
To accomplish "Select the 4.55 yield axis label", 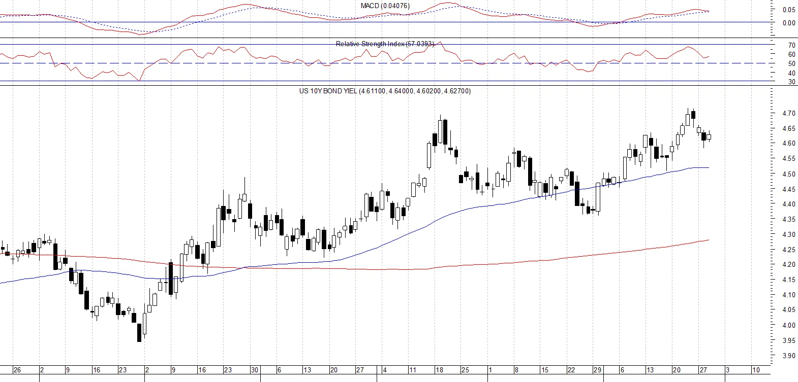I will 789,159.
